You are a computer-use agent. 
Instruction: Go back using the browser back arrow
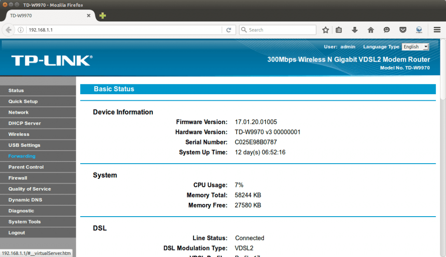tap(9, 30)
